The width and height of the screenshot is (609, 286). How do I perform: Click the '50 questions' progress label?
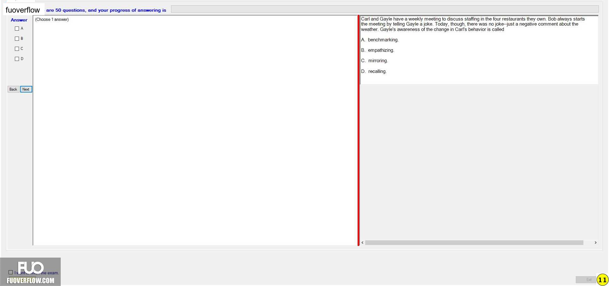coord(106,10)
